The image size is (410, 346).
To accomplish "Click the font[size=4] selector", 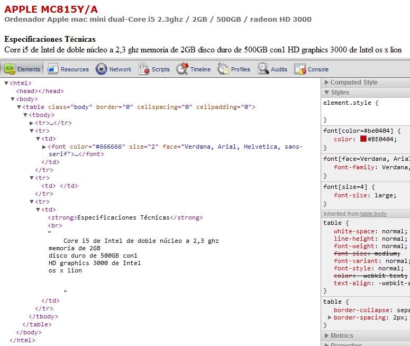I will tap(345, 187).
